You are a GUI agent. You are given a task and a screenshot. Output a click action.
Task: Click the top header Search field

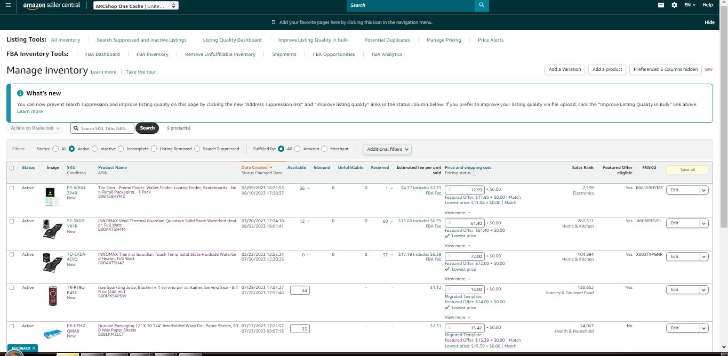click(x=410, y=5)
